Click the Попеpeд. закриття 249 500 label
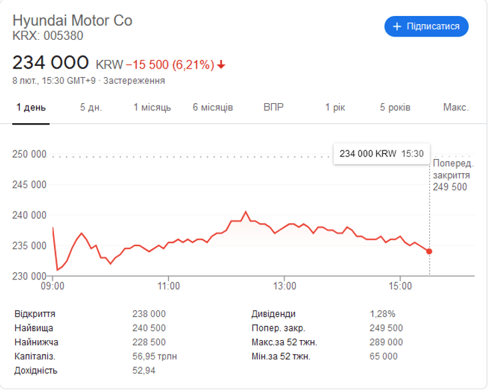 tap(451, 175)
